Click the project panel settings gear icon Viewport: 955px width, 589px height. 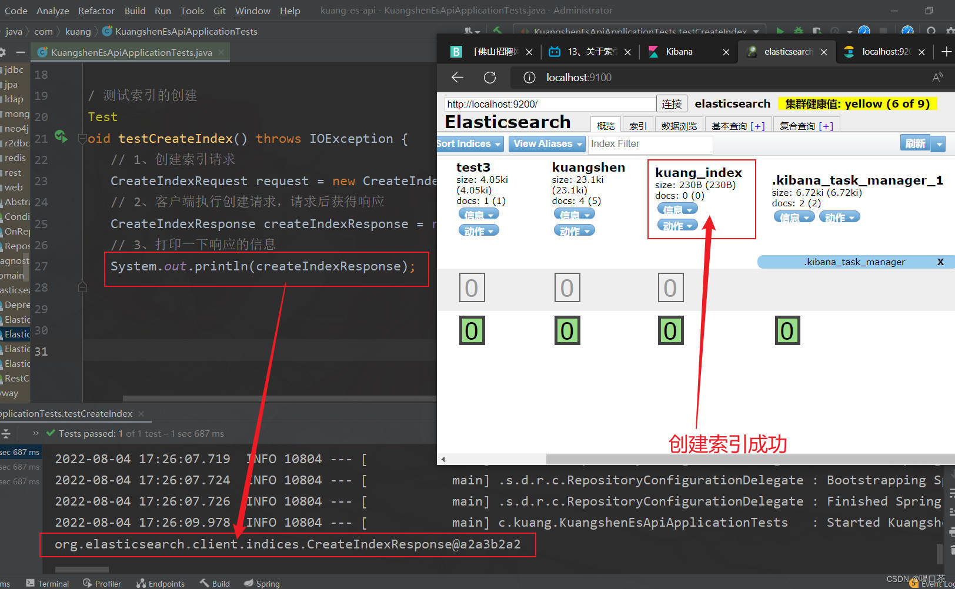coord(2,52)
